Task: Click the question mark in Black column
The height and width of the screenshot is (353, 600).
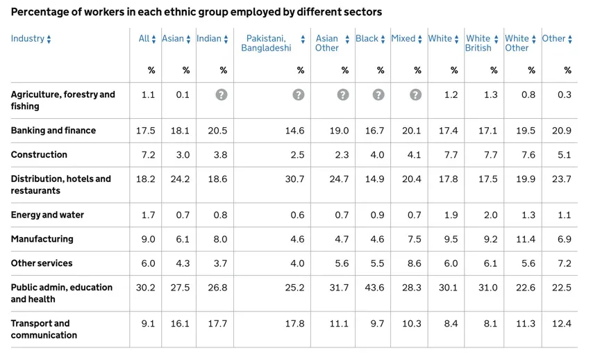Action: click(x=378, y=95)
